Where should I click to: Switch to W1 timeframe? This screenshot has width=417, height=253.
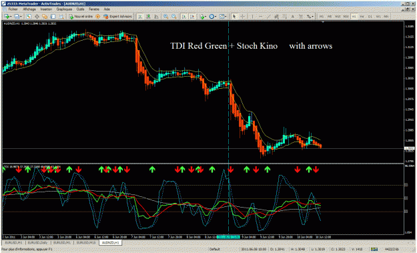[378, 17]
